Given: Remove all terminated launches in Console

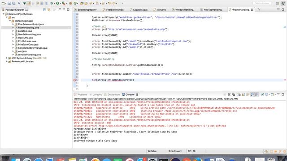Looking at the screenshot, I should coord(234,94).
